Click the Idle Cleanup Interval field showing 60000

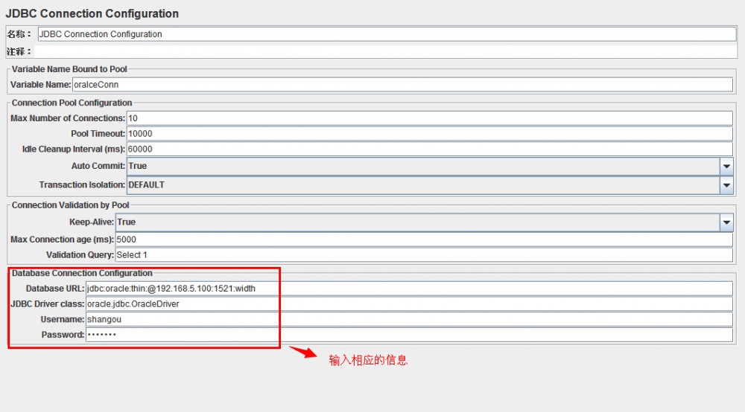(430, 149)
